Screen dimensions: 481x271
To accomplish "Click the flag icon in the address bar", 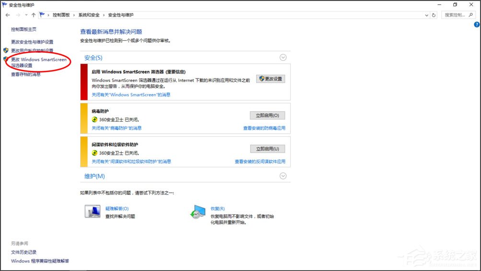I will (x=43, y=15).
